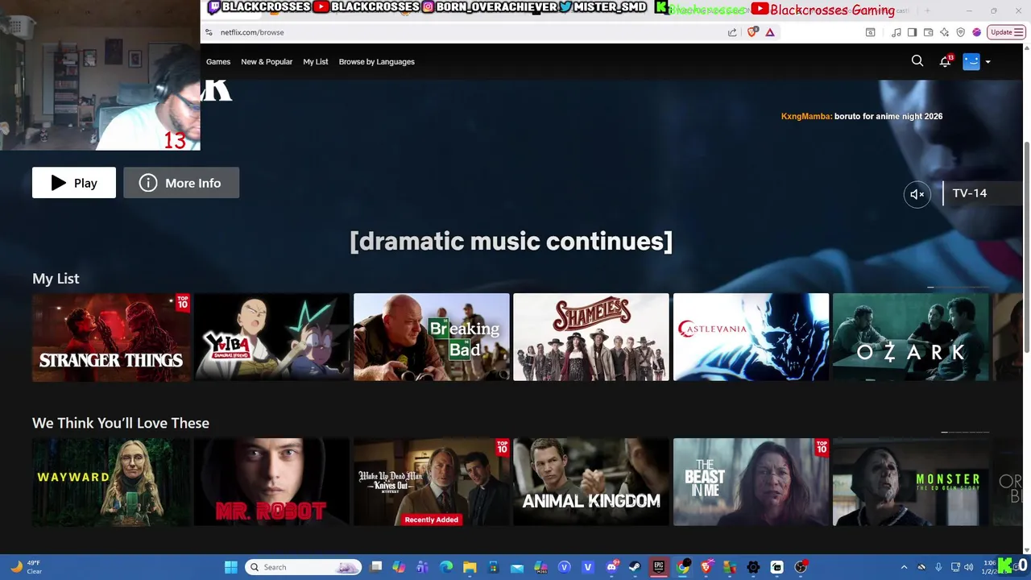Click the tab search icon in browser toolbar
1031x580 pixels.
[871, 32]
